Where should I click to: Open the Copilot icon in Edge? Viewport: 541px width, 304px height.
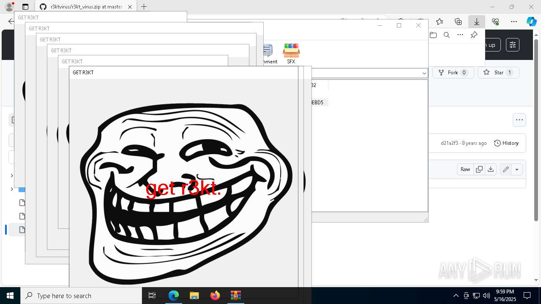click(x=531, y=22)
